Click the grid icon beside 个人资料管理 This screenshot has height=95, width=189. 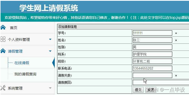coord(3,39)
